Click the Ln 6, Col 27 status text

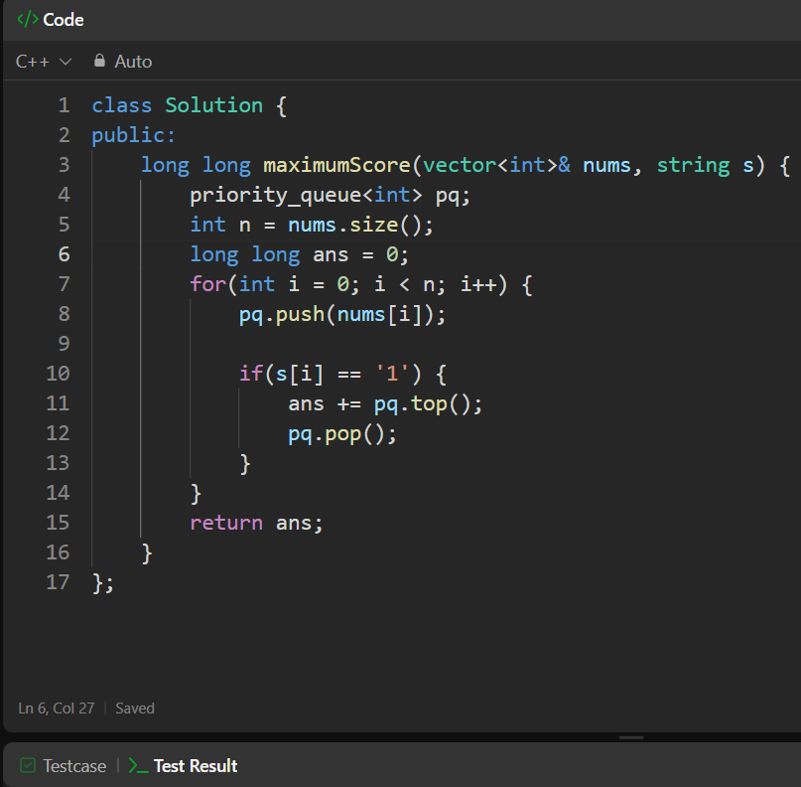tap(57, 708)
